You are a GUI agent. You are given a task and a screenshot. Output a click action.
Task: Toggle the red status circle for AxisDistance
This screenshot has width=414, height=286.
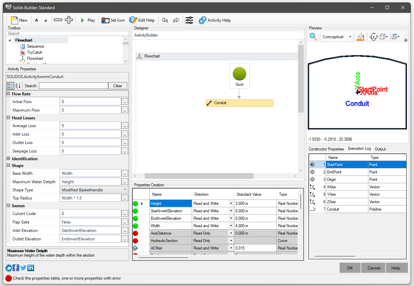[136, 233]
